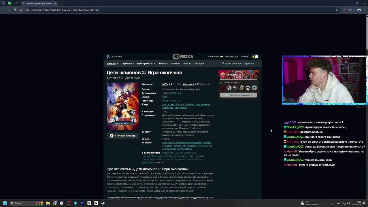The height and width of the screenshot is (207, 368).
Task: Open Premiere Pro from the taskbar
Action: 82,203
